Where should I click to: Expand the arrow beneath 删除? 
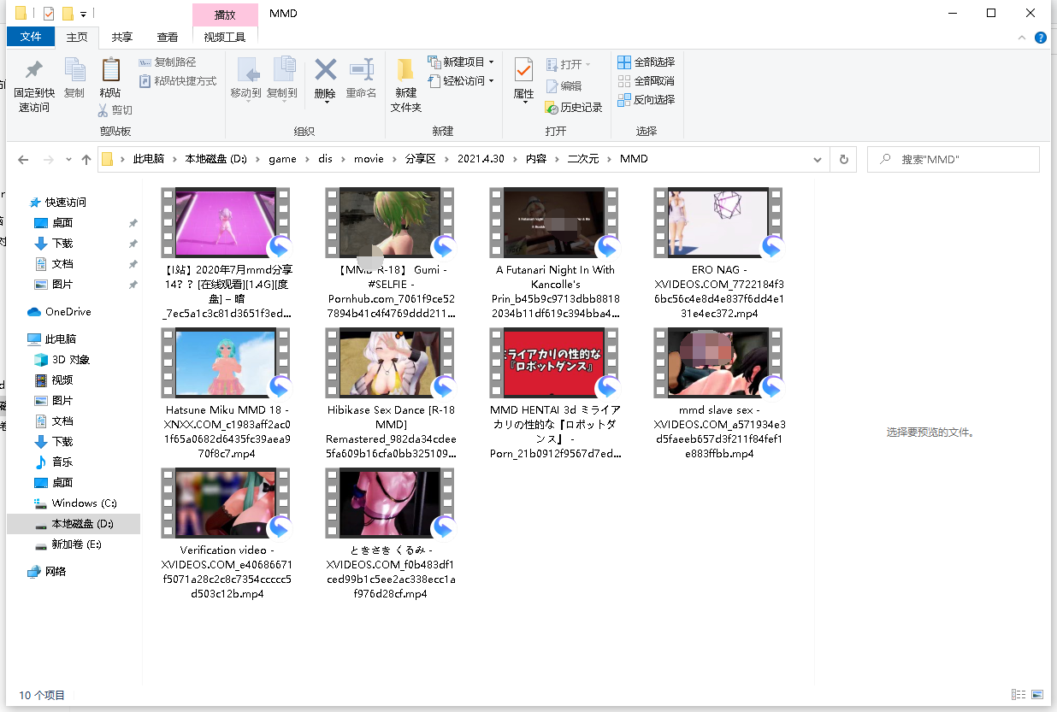[325, 103]
